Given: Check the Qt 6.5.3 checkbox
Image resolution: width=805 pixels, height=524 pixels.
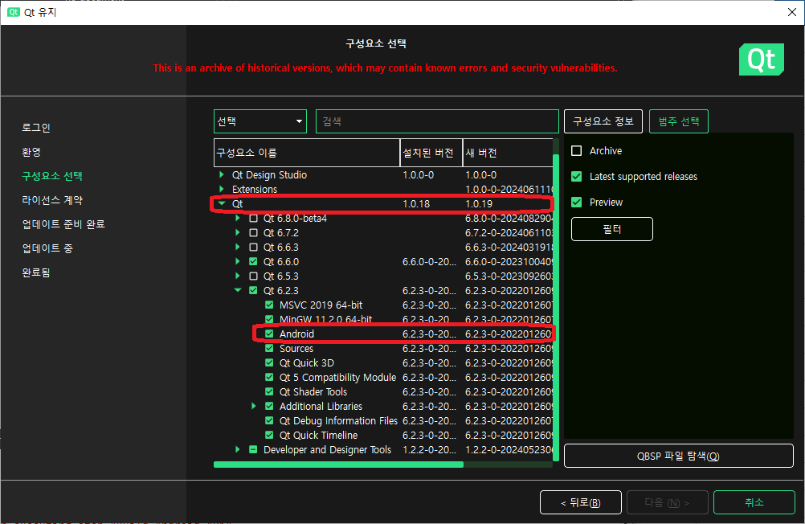Looking at the screenshot, I should 253,276.
